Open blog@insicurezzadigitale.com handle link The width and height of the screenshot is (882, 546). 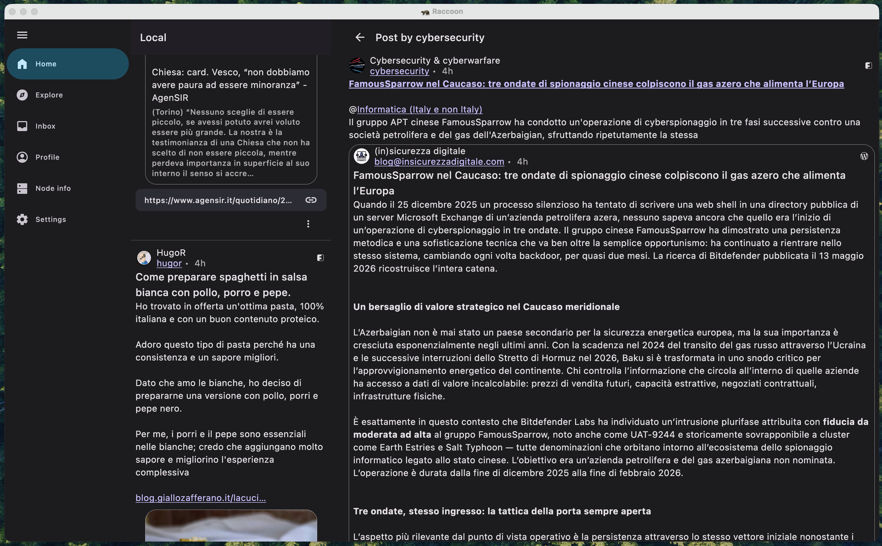[439, 161]
